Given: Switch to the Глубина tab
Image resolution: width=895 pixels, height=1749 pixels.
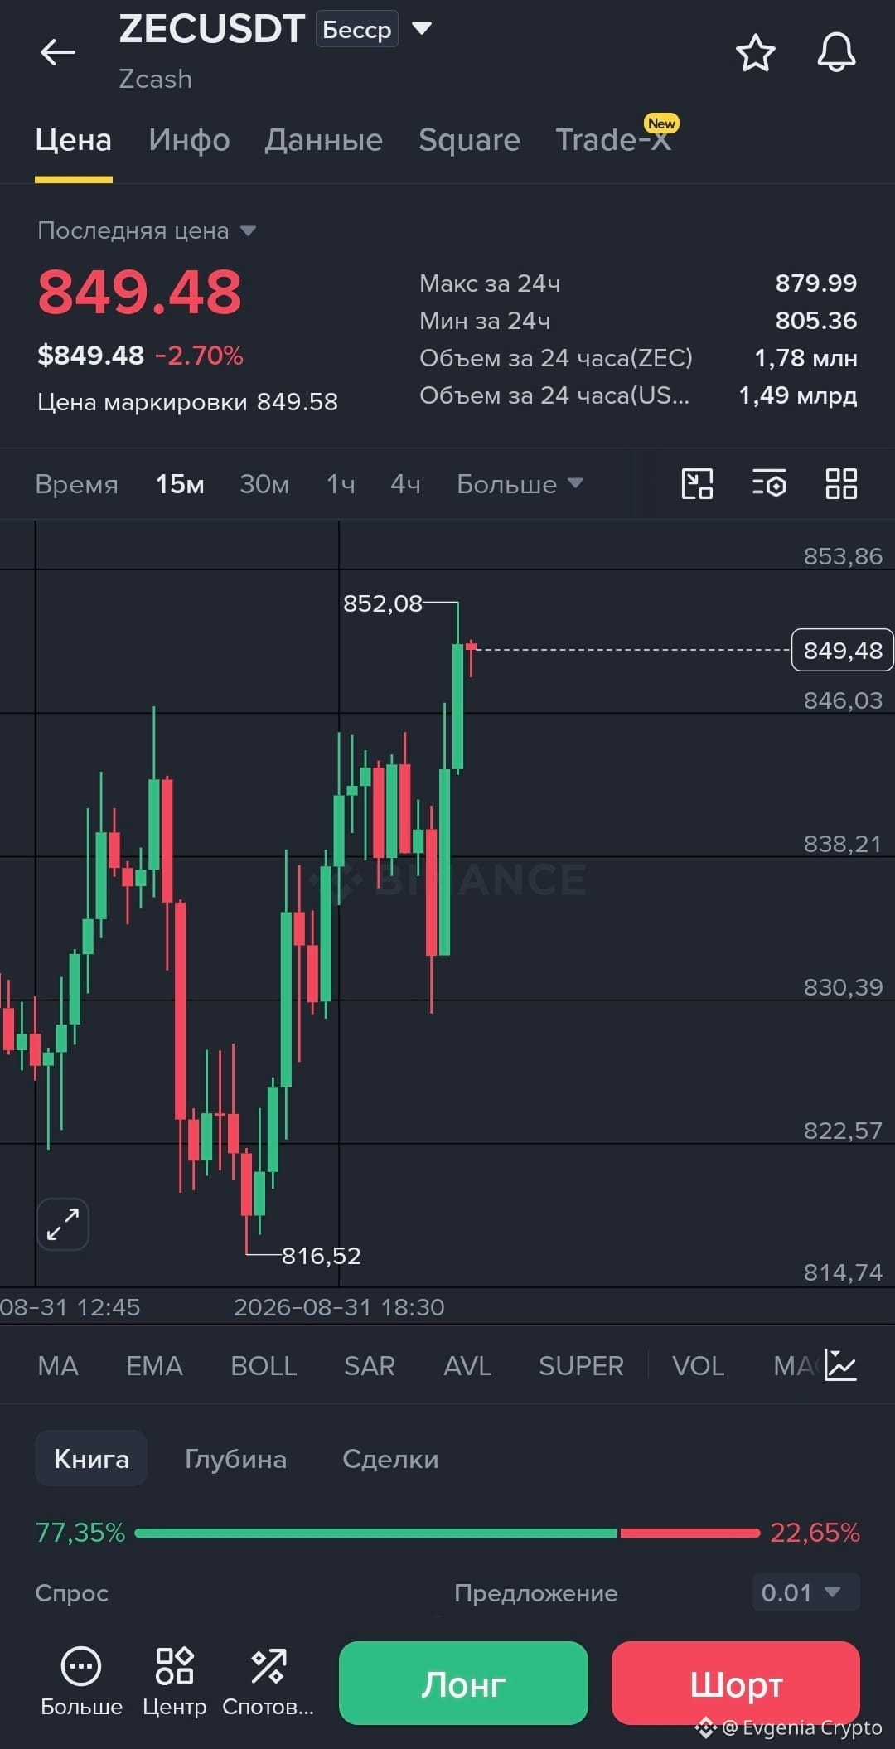Looking at the screenshot, I should point(235,1459).
